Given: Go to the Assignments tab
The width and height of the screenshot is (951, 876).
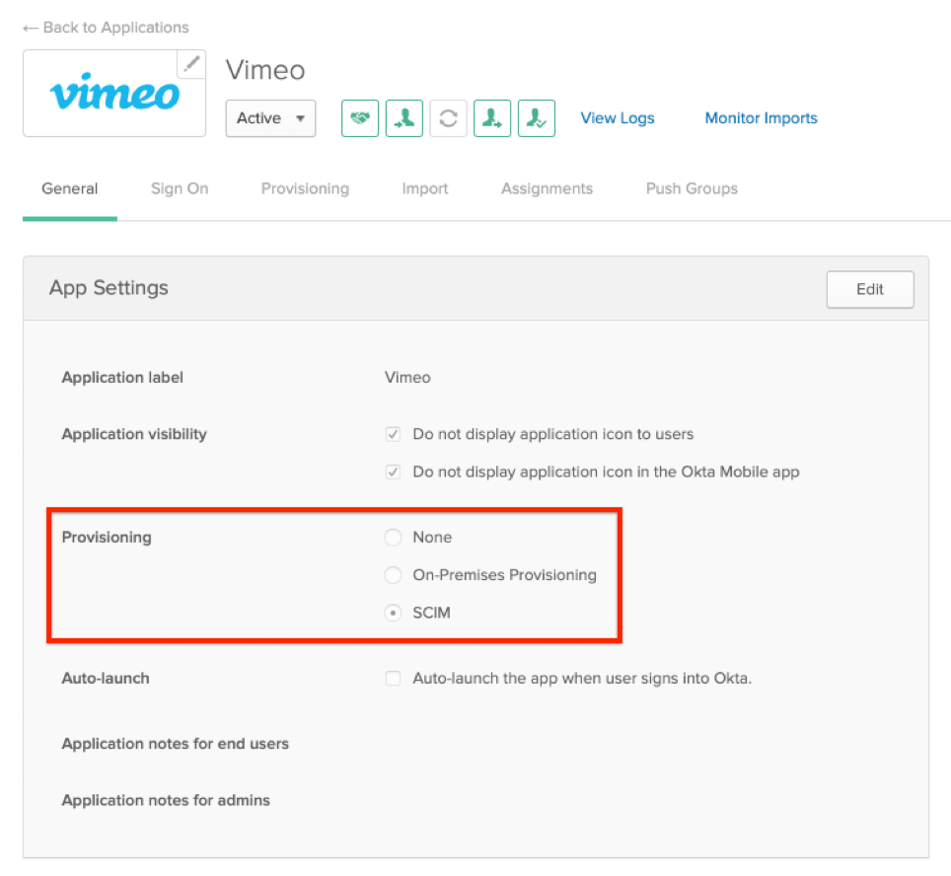Looking at the screenshot, I should click(x=547, y=188).
